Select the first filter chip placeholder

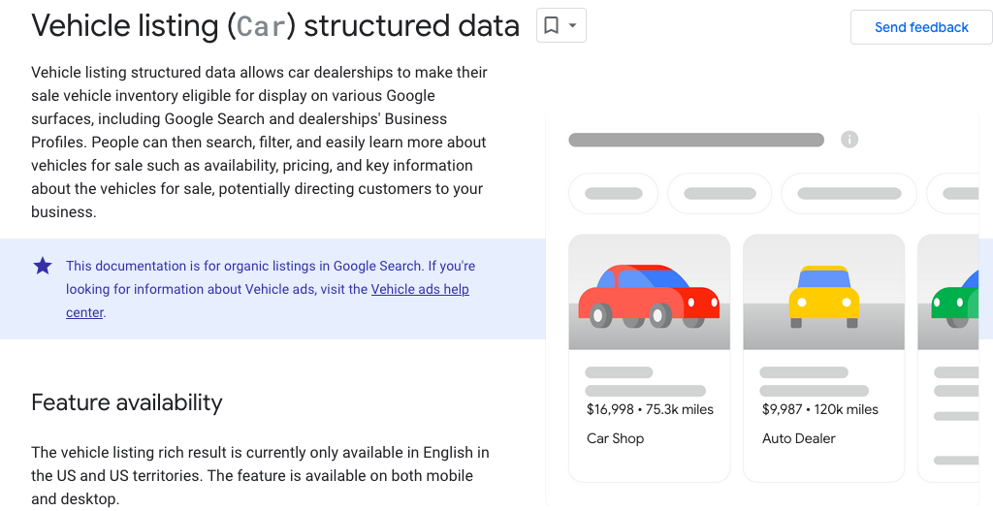coord(613,194)
